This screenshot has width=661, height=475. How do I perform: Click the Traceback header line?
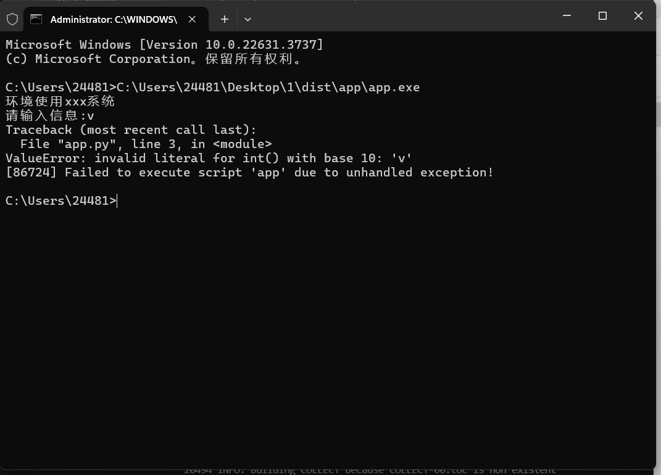pyautogui.click(x=131, y=130)
